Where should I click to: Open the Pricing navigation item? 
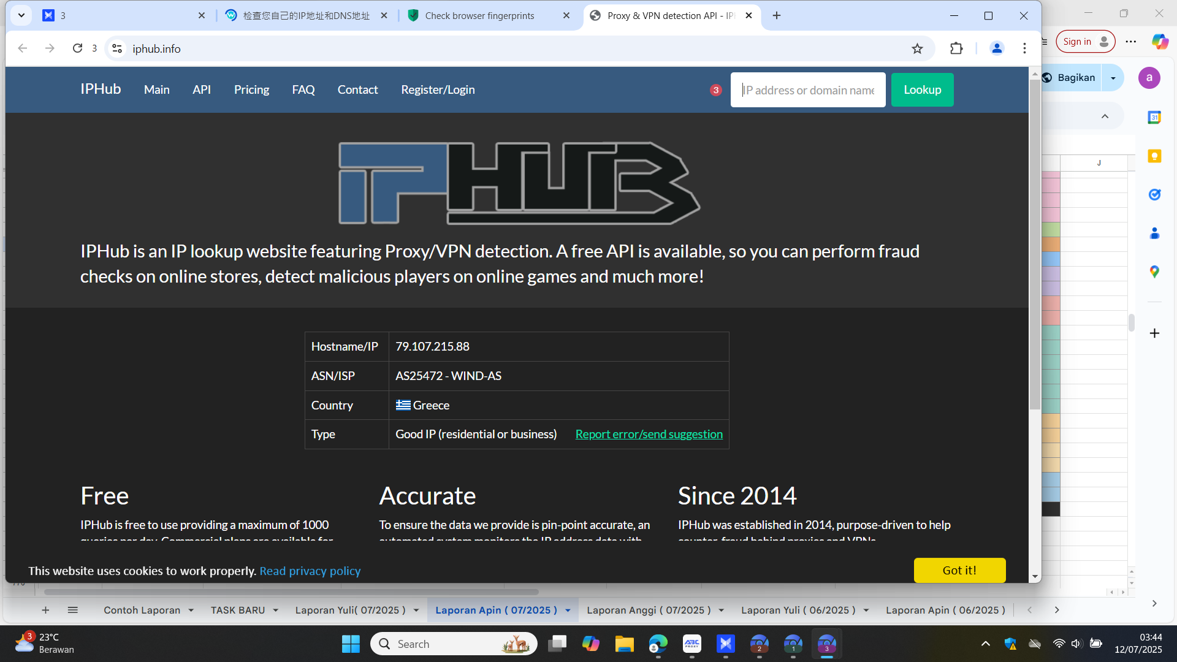point(251,90)
